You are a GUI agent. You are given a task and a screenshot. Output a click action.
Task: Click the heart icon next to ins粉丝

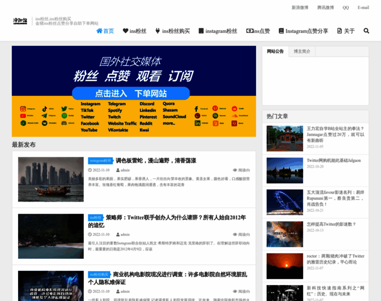(126, 31)
